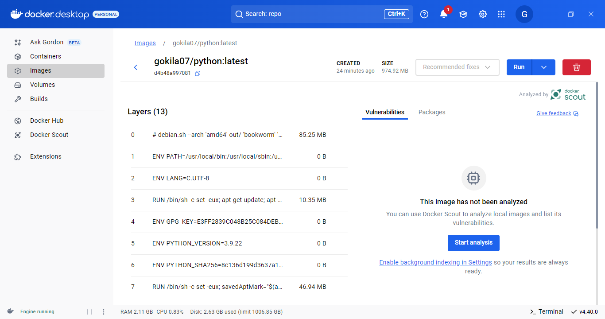This screenshot has width=605, height=319.
Task: Open the Learning center graduation cap icon
Action: point(463,14)
